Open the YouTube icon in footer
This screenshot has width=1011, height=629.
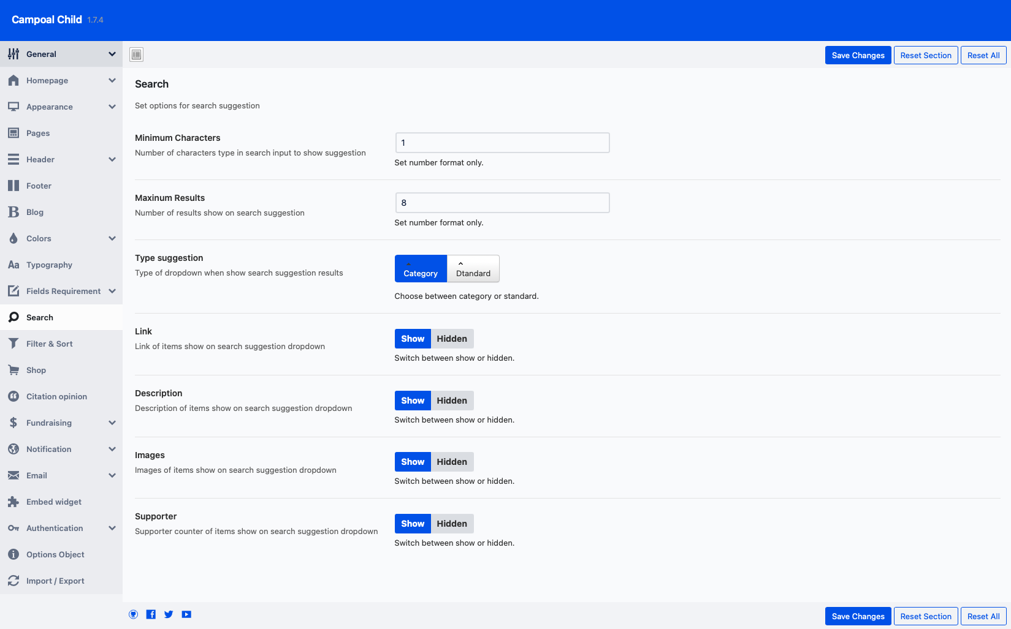coord(186,614)
